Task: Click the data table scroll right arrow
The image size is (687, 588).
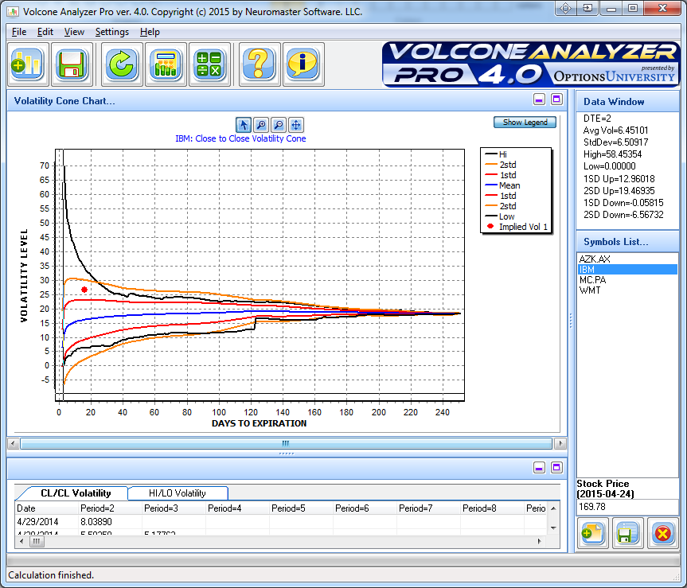Action: 540,541
